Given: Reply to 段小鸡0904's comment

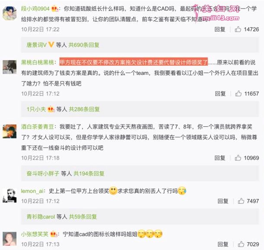Looking at the screenshot, I should tap(220, 29).
